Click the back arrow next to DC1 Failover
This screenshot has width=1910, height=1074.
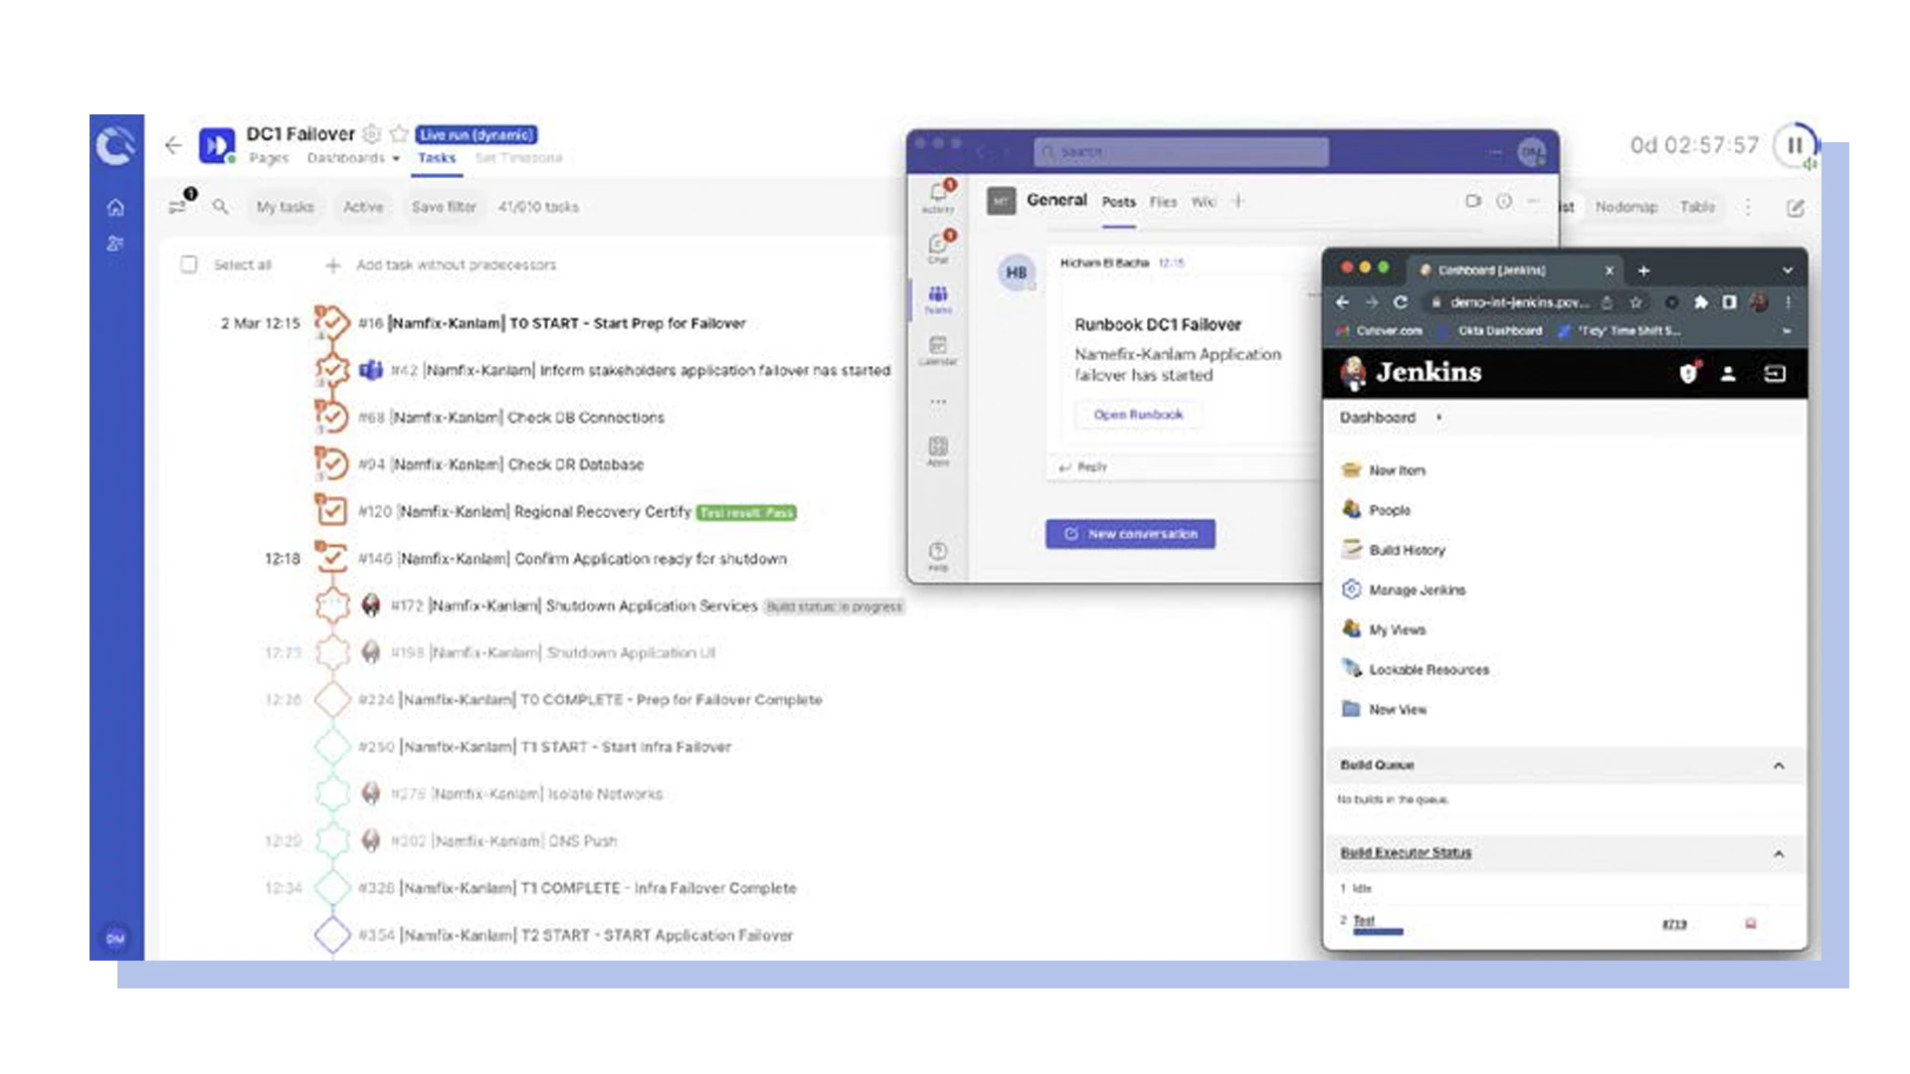[x=173, y=145]
